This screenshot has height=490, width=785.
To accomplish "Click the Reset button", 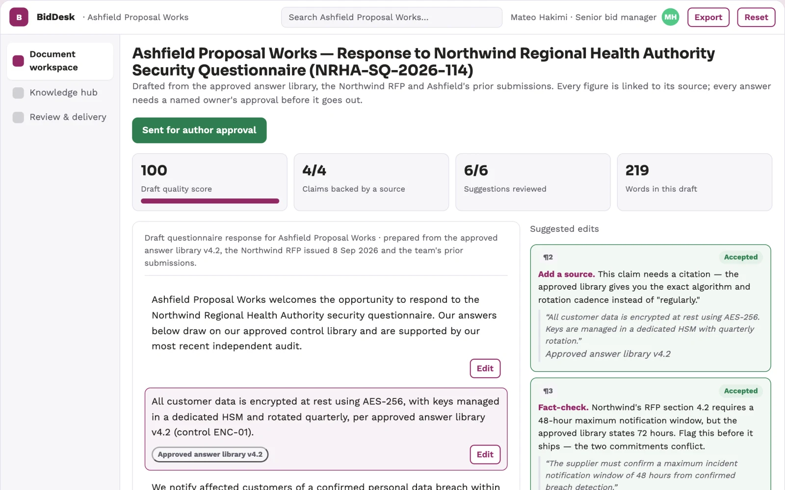I will 756,17.
